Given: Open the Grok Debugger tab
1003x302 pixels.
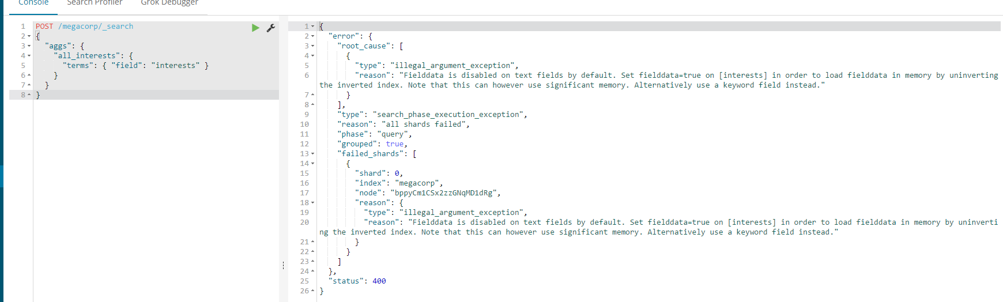Looking at the screenshot, I should (169, 3).
